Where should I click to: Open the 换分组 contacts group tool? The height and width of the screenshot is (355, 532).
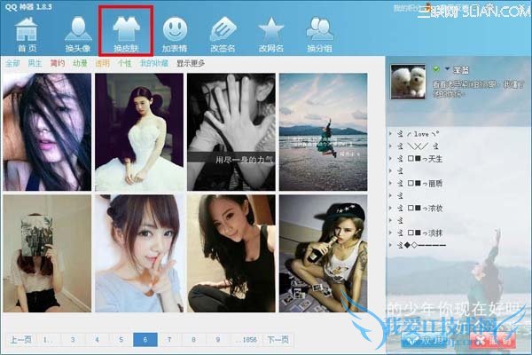point(319,35)
